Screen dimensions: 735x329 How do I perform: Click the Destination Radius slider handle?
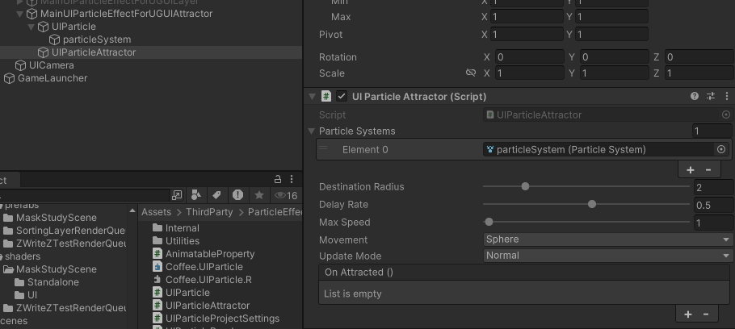[525, 186]
